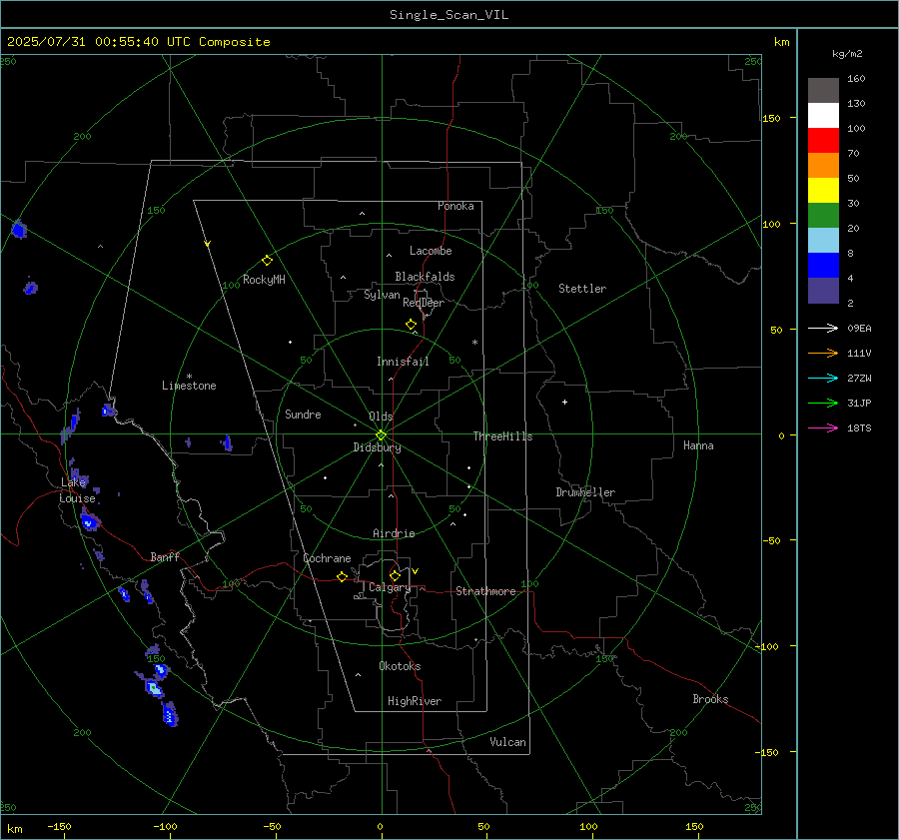This screenshot has height=840, width=899.
Task: Choose the blue 4-8 legend color
Action: click(x=823, y=266)
